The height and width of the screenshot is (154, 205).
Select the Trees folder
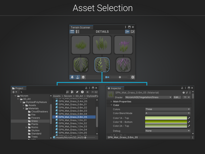tap(33, 137)
